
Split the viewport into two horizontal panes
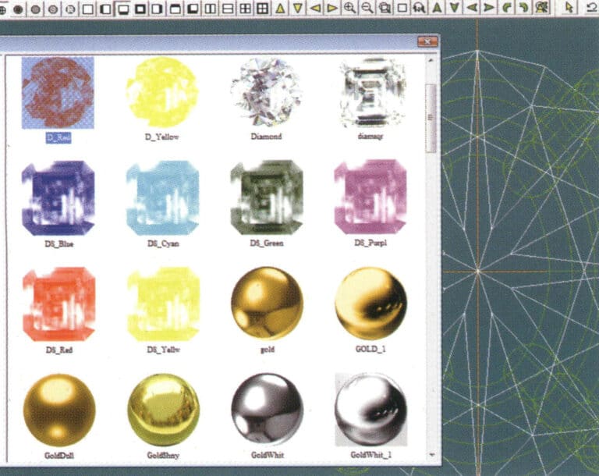pyautogui.click(x=228, y=9)
